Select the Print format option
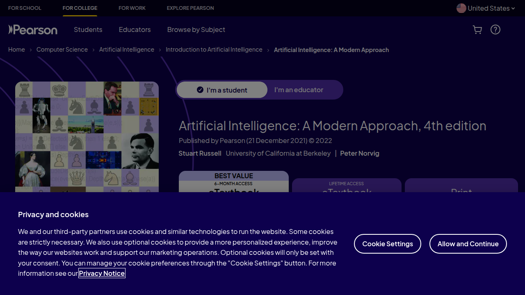Viewport: 525px width, 295px height. [x=461, y=185]
